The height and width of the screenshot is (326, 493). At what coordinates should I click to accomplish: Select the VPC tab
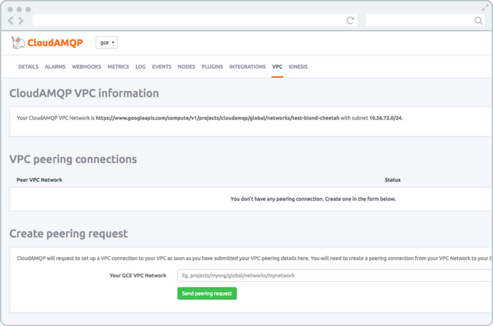pos(277,66)
